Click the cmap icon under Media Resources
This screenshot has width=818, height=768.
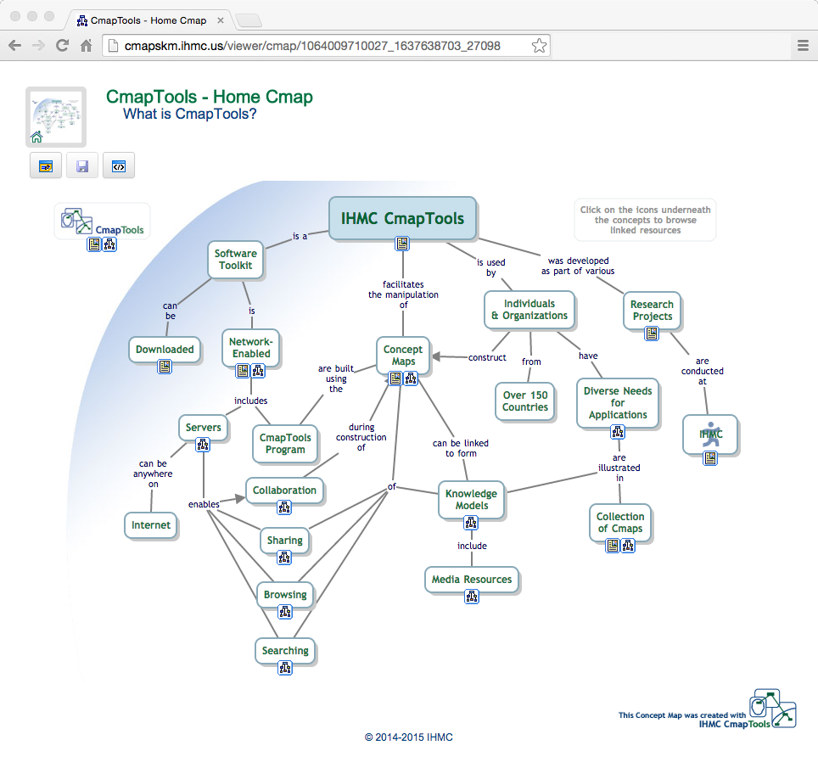tap(472, 597)
